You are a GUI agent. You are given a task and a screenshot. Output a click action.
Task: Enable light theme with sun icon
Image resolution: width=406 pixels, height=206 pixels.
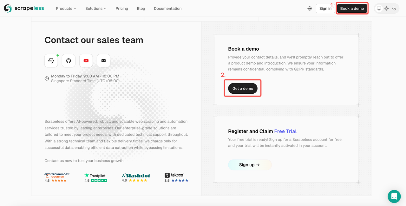(386, 9)
